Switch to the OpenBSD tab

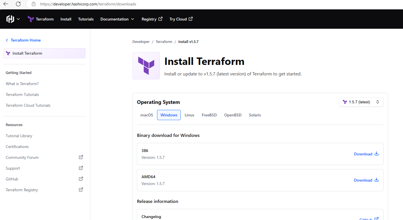(x=233, y=115)
